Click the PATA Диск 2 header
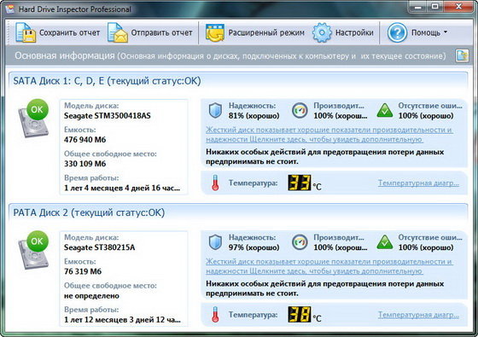 [89, 212]
